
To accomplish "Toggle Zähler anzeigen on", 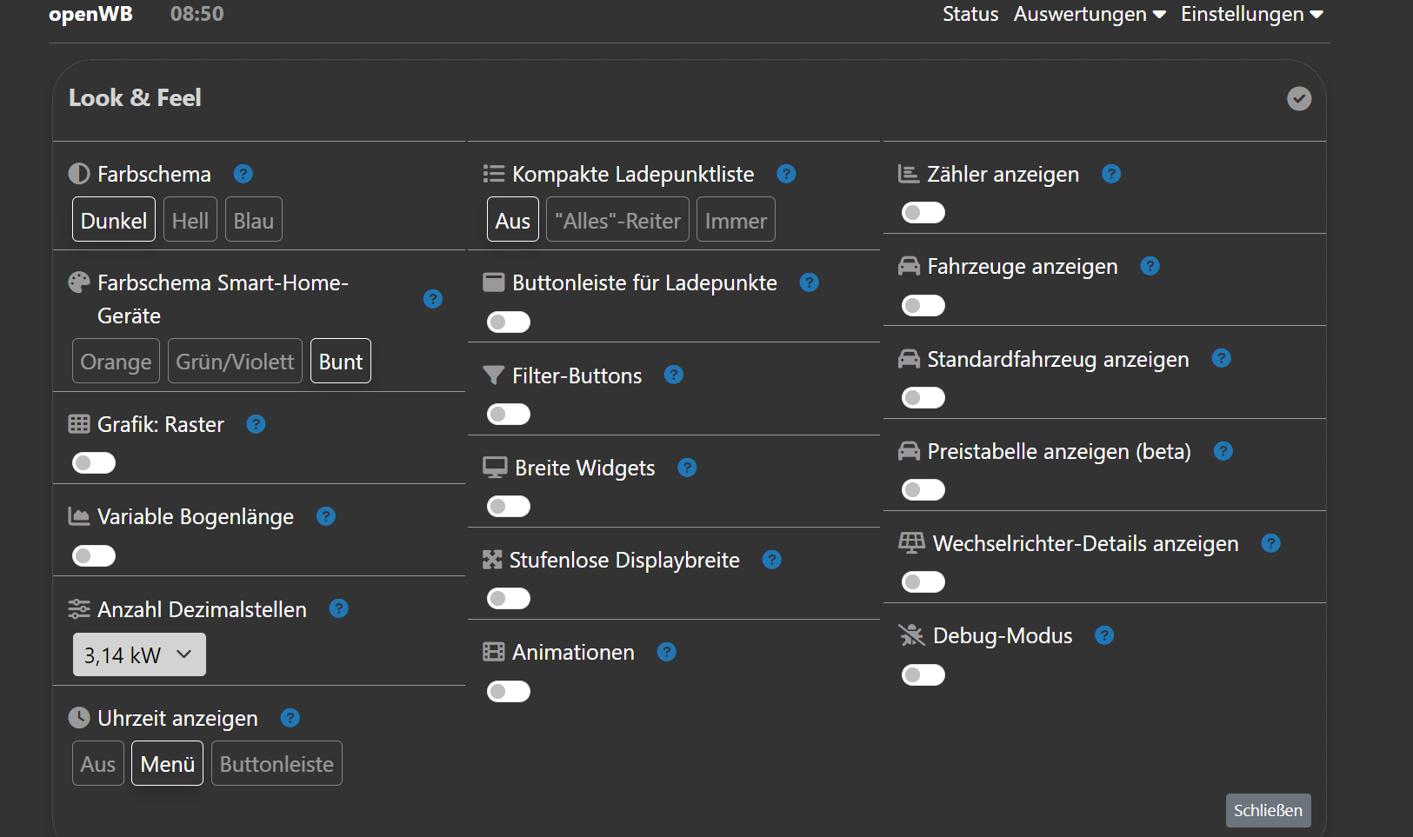I will [923, 213].
